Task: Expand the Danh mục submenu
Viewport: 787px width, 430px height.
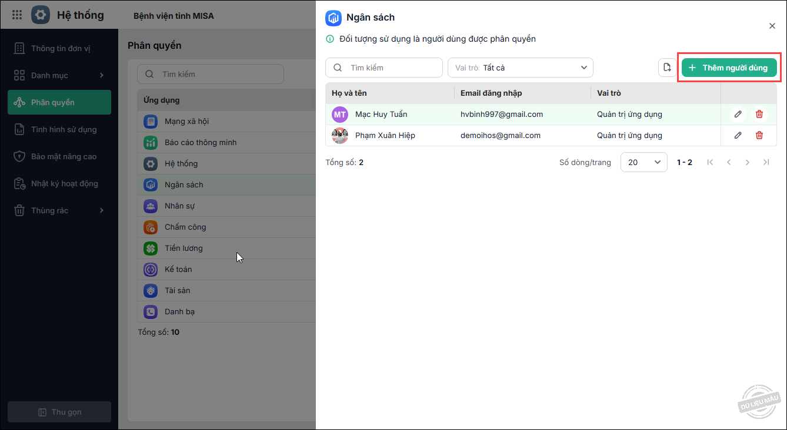Action: click(x=101, y=75)
